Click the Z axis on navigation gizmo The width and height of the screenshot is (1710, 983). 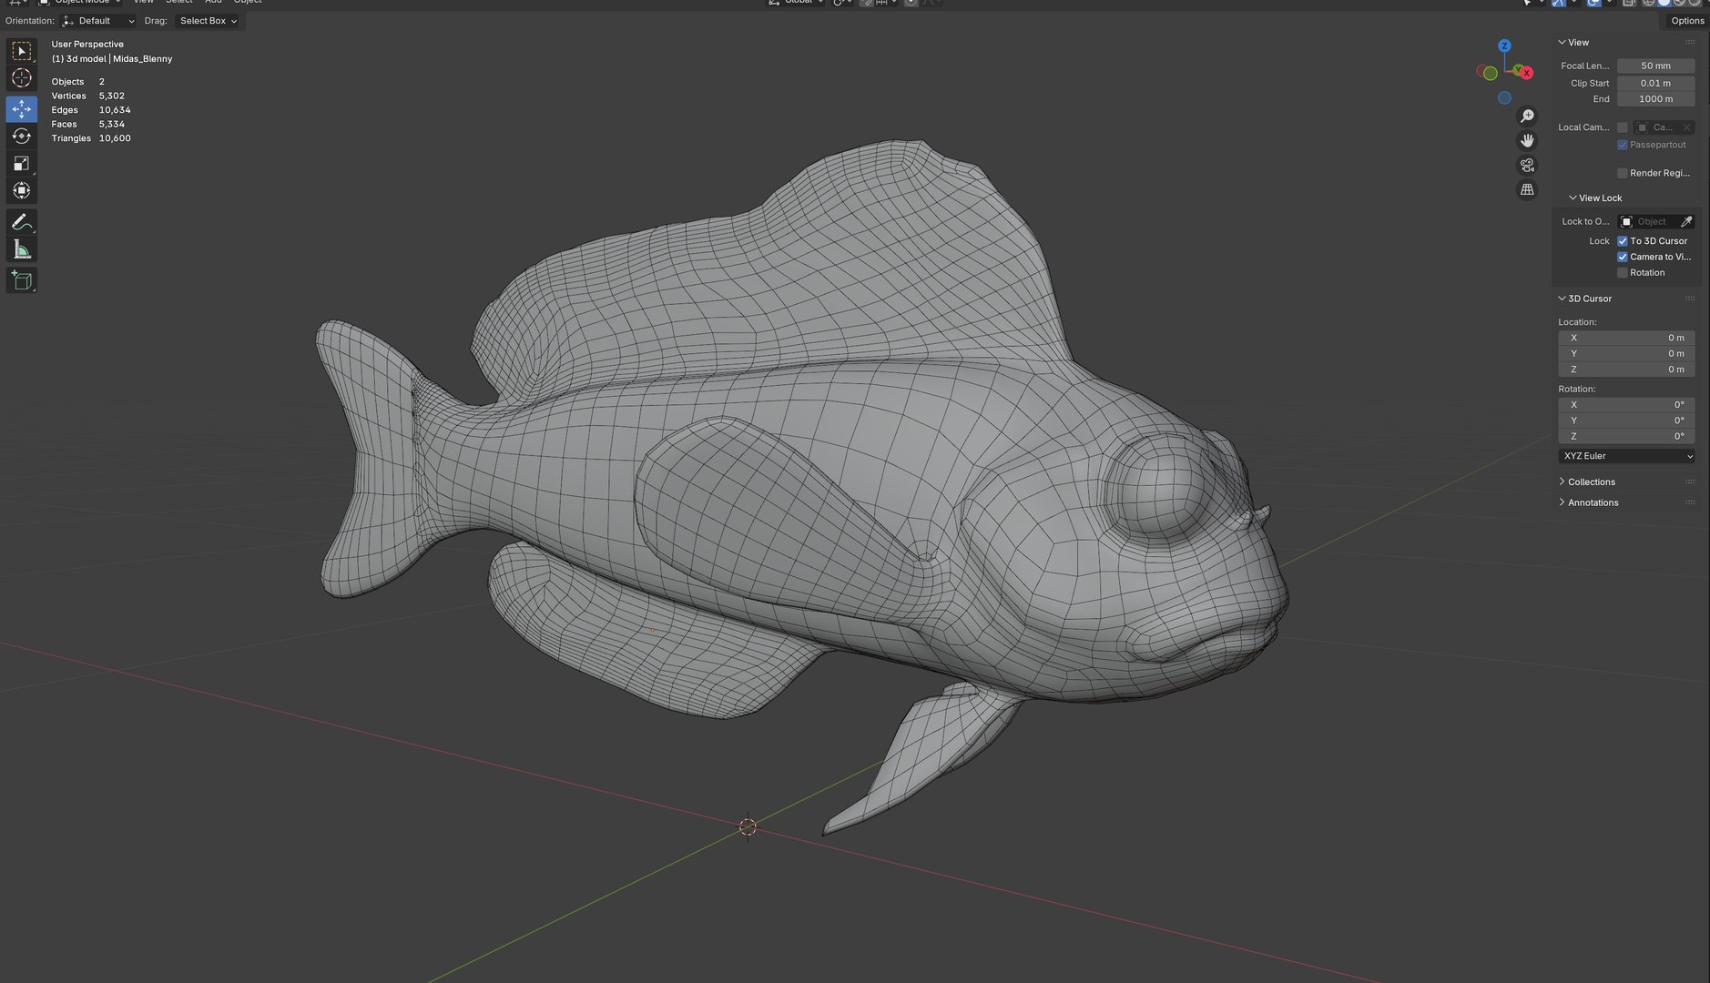pyautogui.click(x=1504, y=46)
